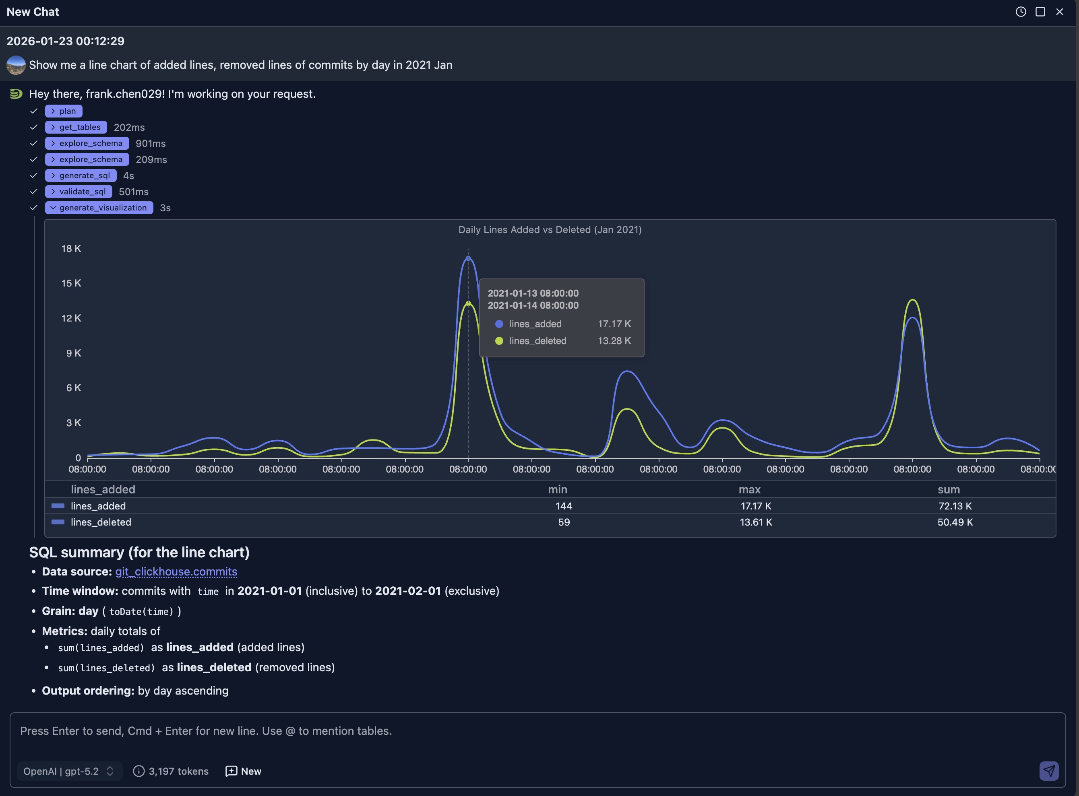Open the git_clickhouse.commits data source link
1079x796 pixels.
point(176,571)
